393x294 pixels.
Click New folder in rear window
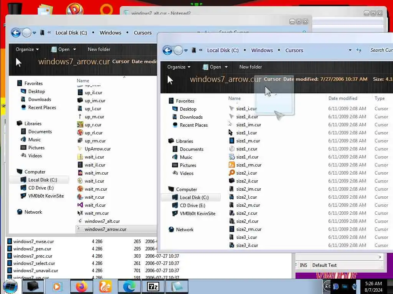coord(99,49)
